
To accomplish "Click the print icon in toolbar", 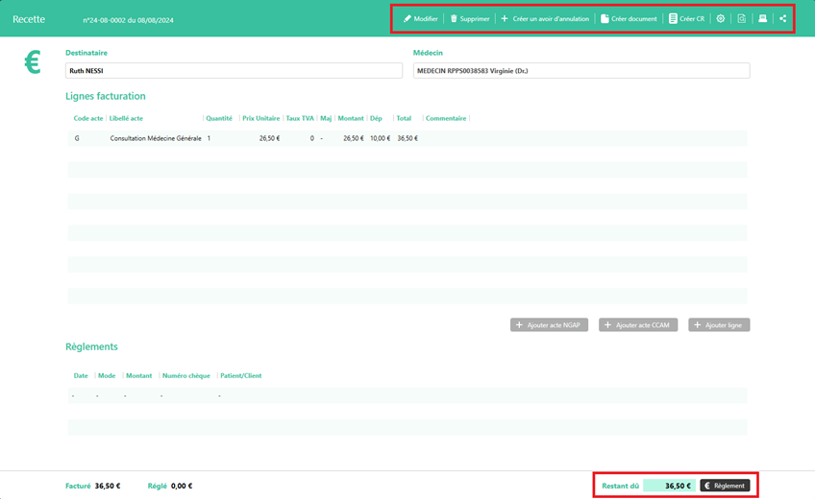I will coord(763,19).
